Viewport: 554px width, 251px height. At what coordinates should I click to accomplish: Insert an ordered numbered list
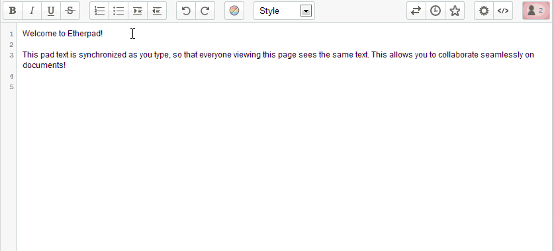pos(99,11)
